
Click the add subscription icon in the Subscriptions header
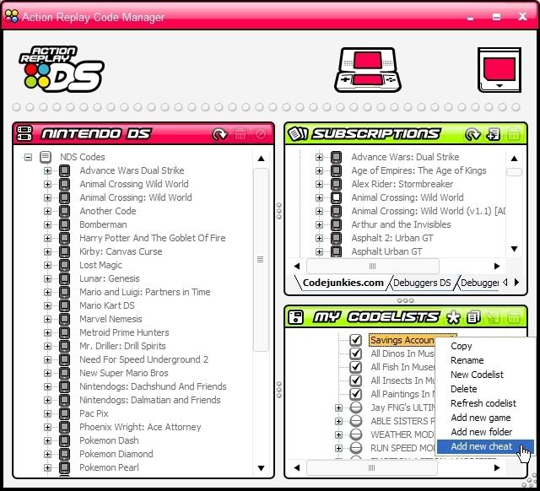tap(493, 134)
